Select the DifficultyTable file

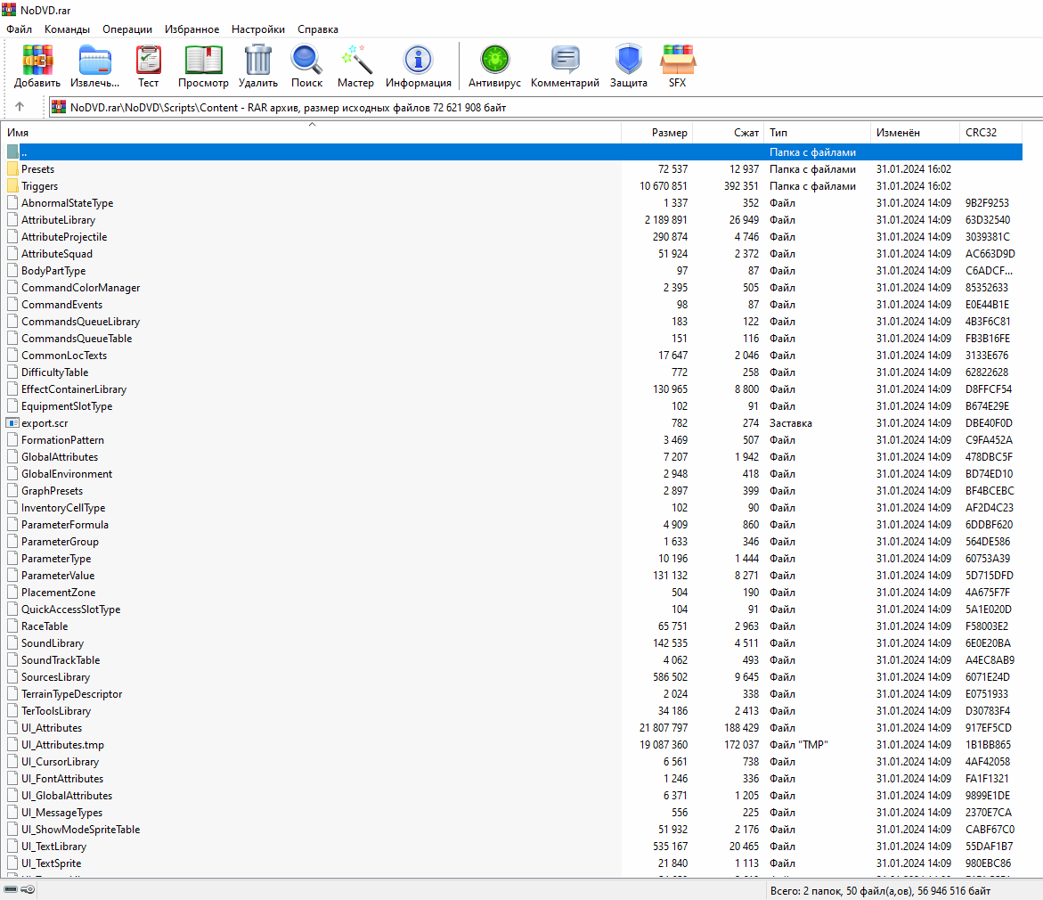pos(54,372)
